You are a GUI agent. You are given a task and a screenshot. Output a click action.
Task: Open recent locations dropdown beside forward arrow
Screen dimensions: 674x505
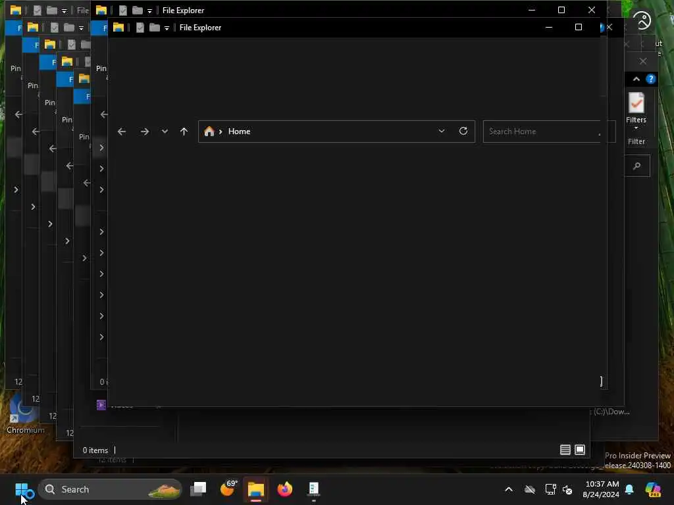point(165,132)
